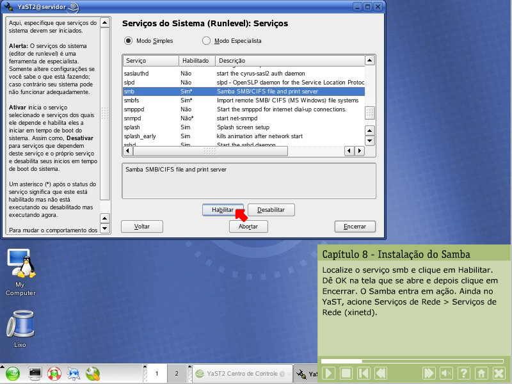
Task: Launch the terminal from the taskbar
Action: coord(35,373)
